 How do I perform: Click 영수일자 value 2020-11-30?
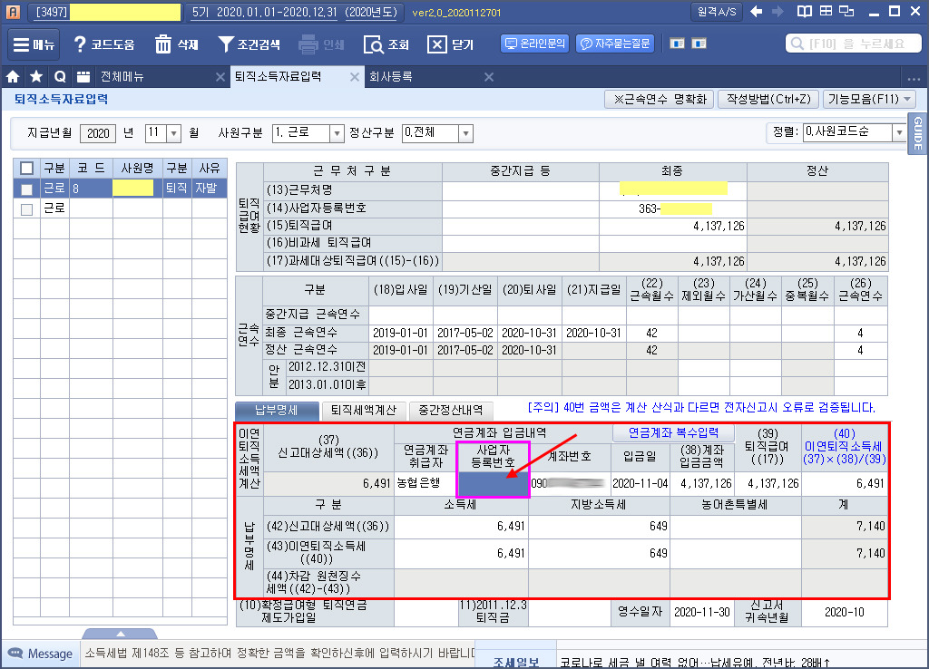pyautogui.click(x=702, y=612)
